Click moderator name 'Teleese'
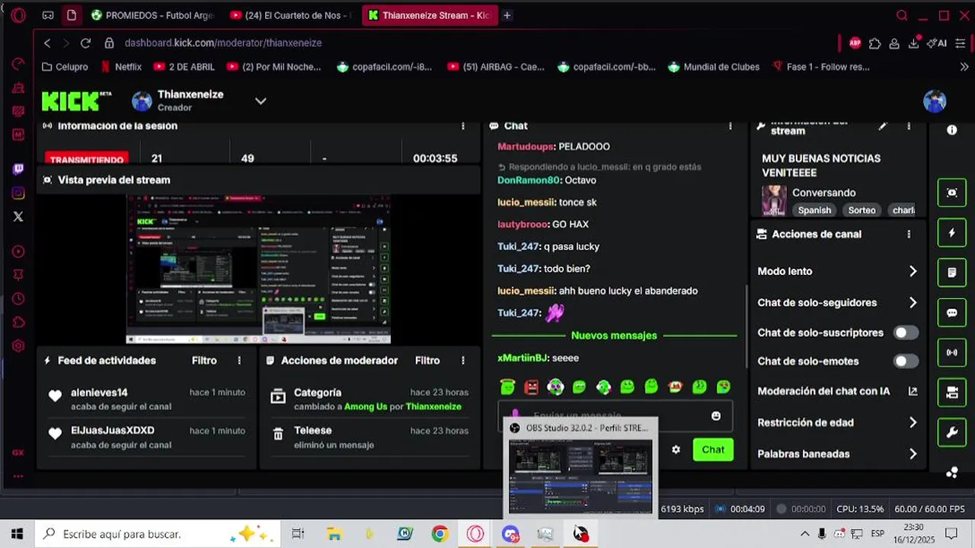Viewport: 975px width, 548px height. (313, 431)
